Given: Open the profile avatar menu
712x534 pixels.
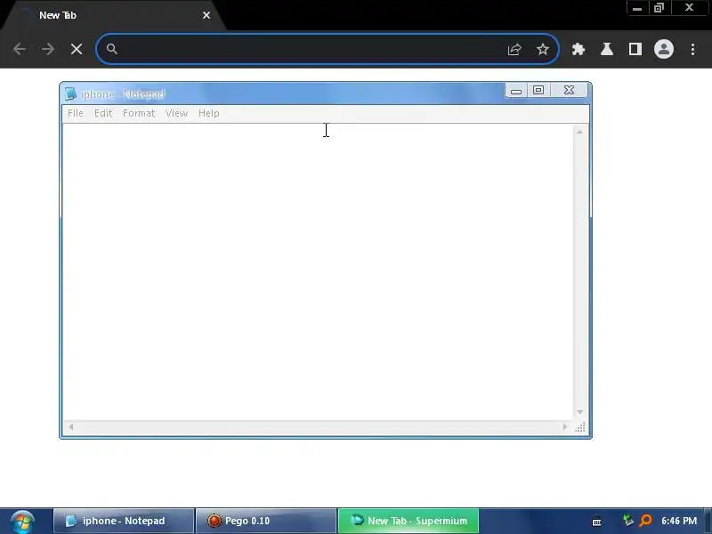Looking at the screenshot, I should 663,49.
